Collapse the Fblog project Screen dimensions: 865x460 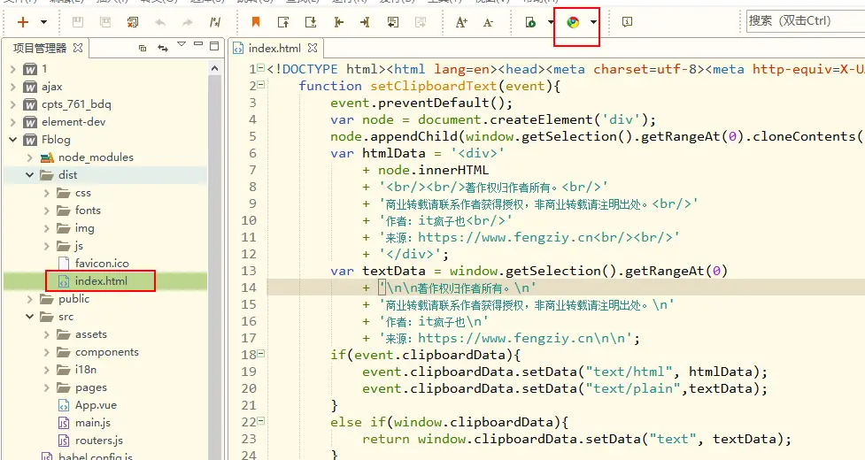(13, 140)
